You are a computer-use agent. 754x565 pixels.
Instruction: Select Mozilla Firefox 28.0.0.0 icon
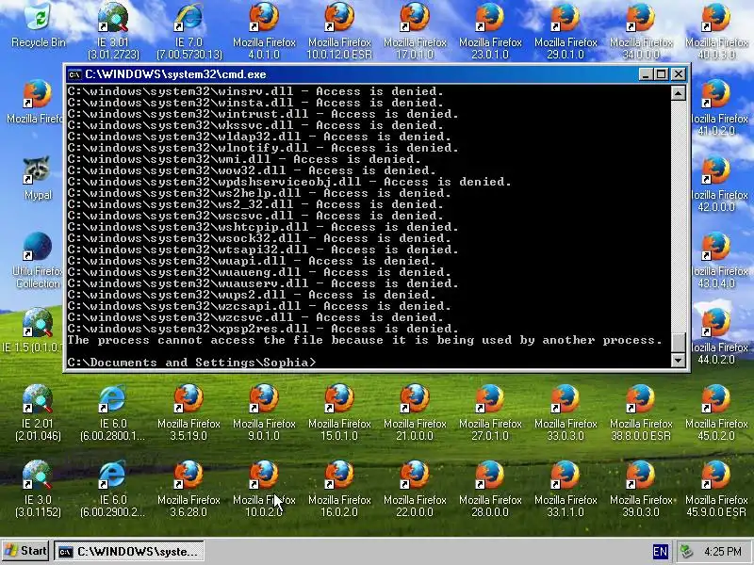[x=490, y=489]
